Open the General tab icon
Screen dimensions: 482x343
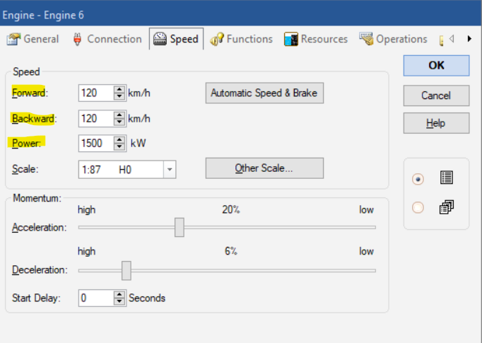coord(13,40)
